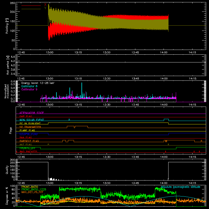Click the Normalized modulation axis title

(x=7, y=91)
